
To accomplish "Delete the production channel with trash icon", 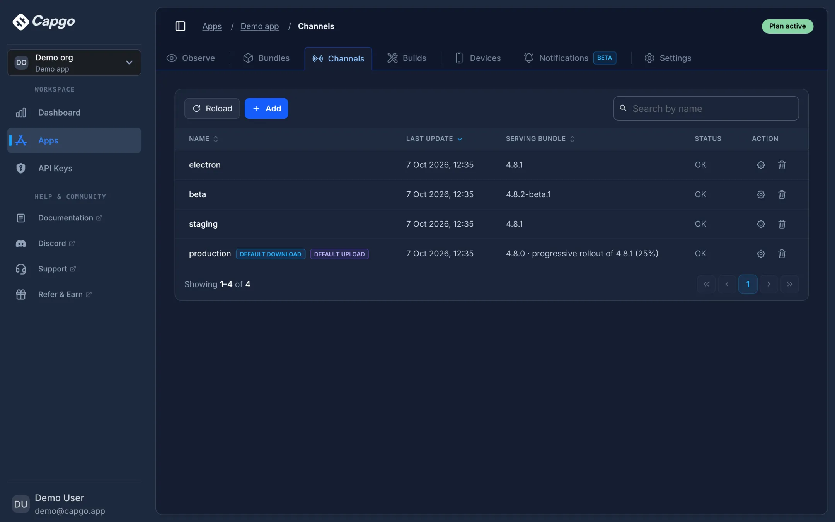I will pyautogui.click(x=782, y=254).
